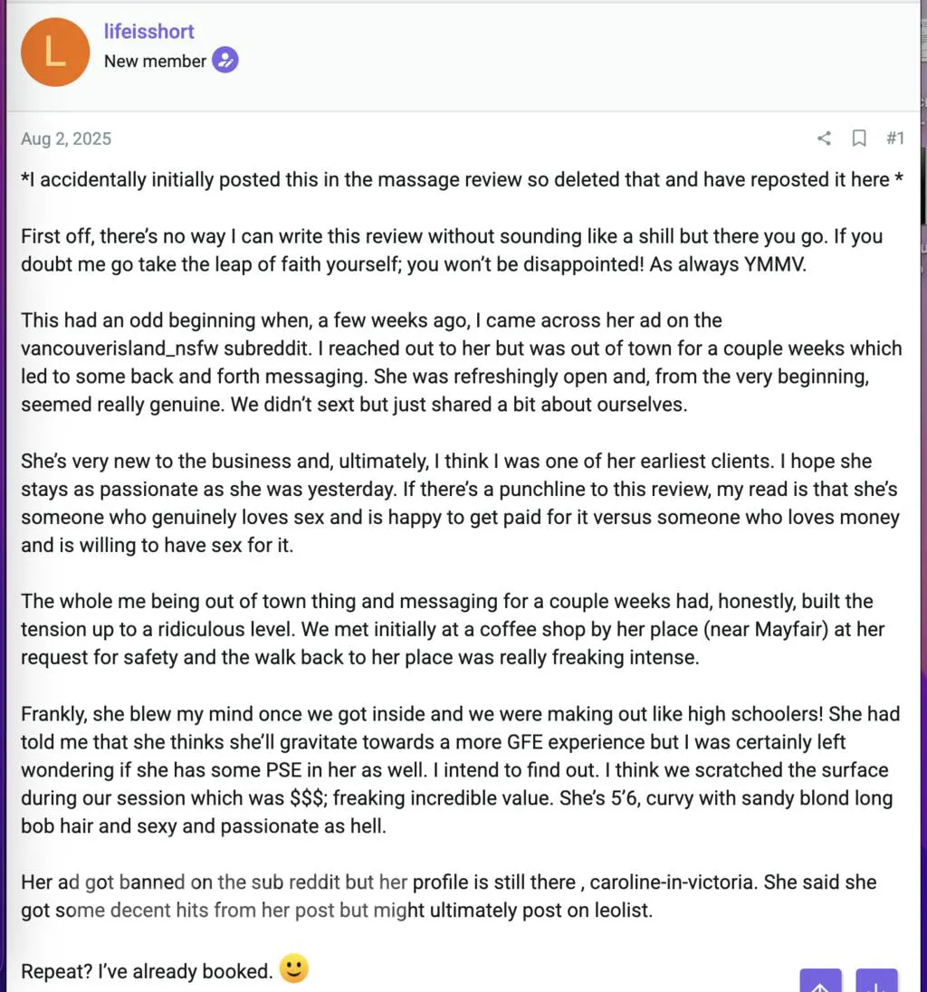Click the share icon on the post
The image size is (927, 992).
[x=824, y=138]
